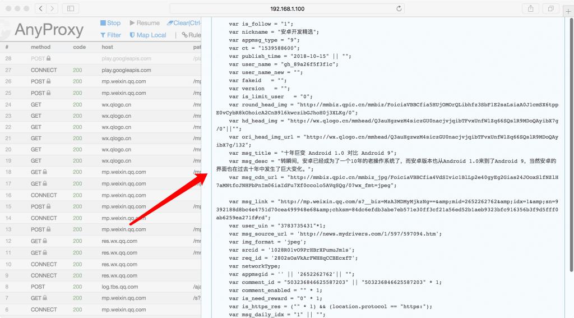Select row 10 CONNECT res.wx.qq.com
Image resolution: width=574 pixels, height=318 pixels.
[x=101, y=264]
